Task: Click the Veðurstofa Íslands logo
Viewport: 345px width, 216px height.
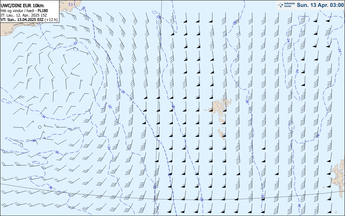Action: (286, 5)
